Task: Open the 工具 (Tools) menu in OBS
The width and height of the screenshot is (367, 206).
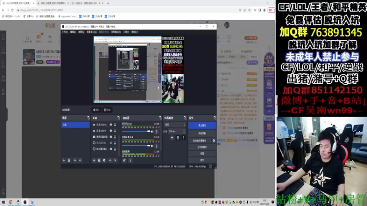Action: point(126,32)
